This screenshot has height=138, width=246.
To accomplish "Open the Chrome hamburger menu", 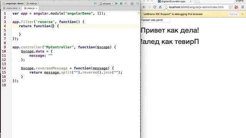I will pos(243,7).
